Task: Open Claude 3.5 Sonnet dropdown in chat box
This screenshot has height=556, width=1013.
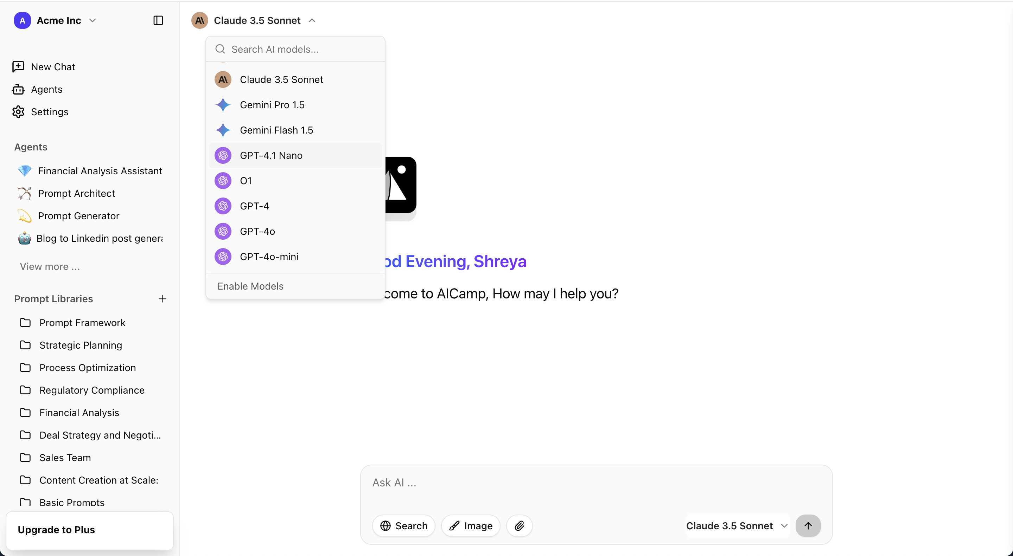Action: pos(737,525)
